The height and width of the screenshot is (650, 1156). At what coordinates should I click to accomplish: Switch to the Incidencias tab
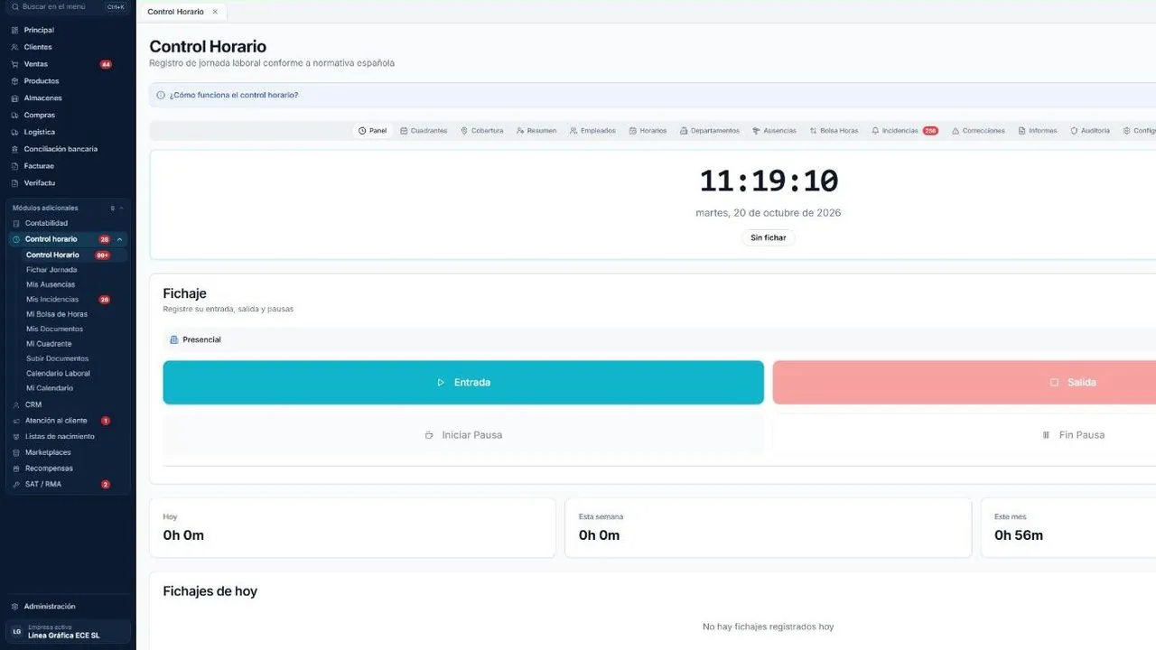point(905,131)
